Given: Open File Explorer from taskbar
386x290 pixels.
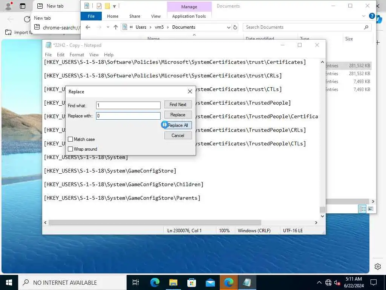Looking at the screenshot, I should (x=173, y=282).
